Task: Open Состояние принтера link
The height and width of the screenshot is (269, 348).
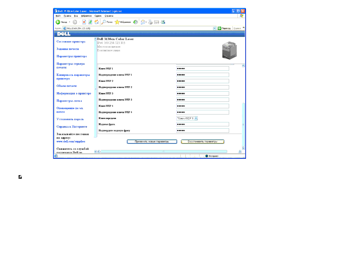Action: 71,41
